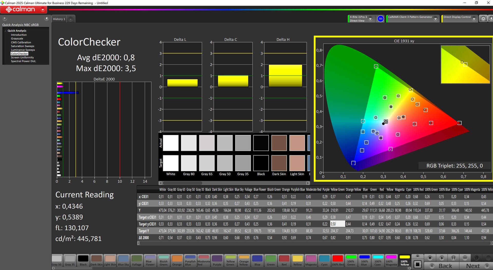Open settings gear in top toolbar
This screenshot has height=270, width=493.
click(x=483, y=19)
